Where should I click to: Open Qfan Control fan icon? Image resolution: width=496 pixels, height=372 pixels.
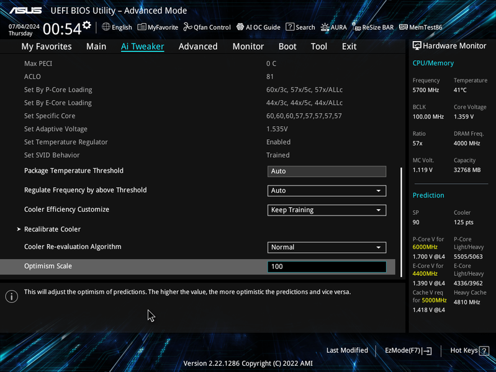point(187,27)
